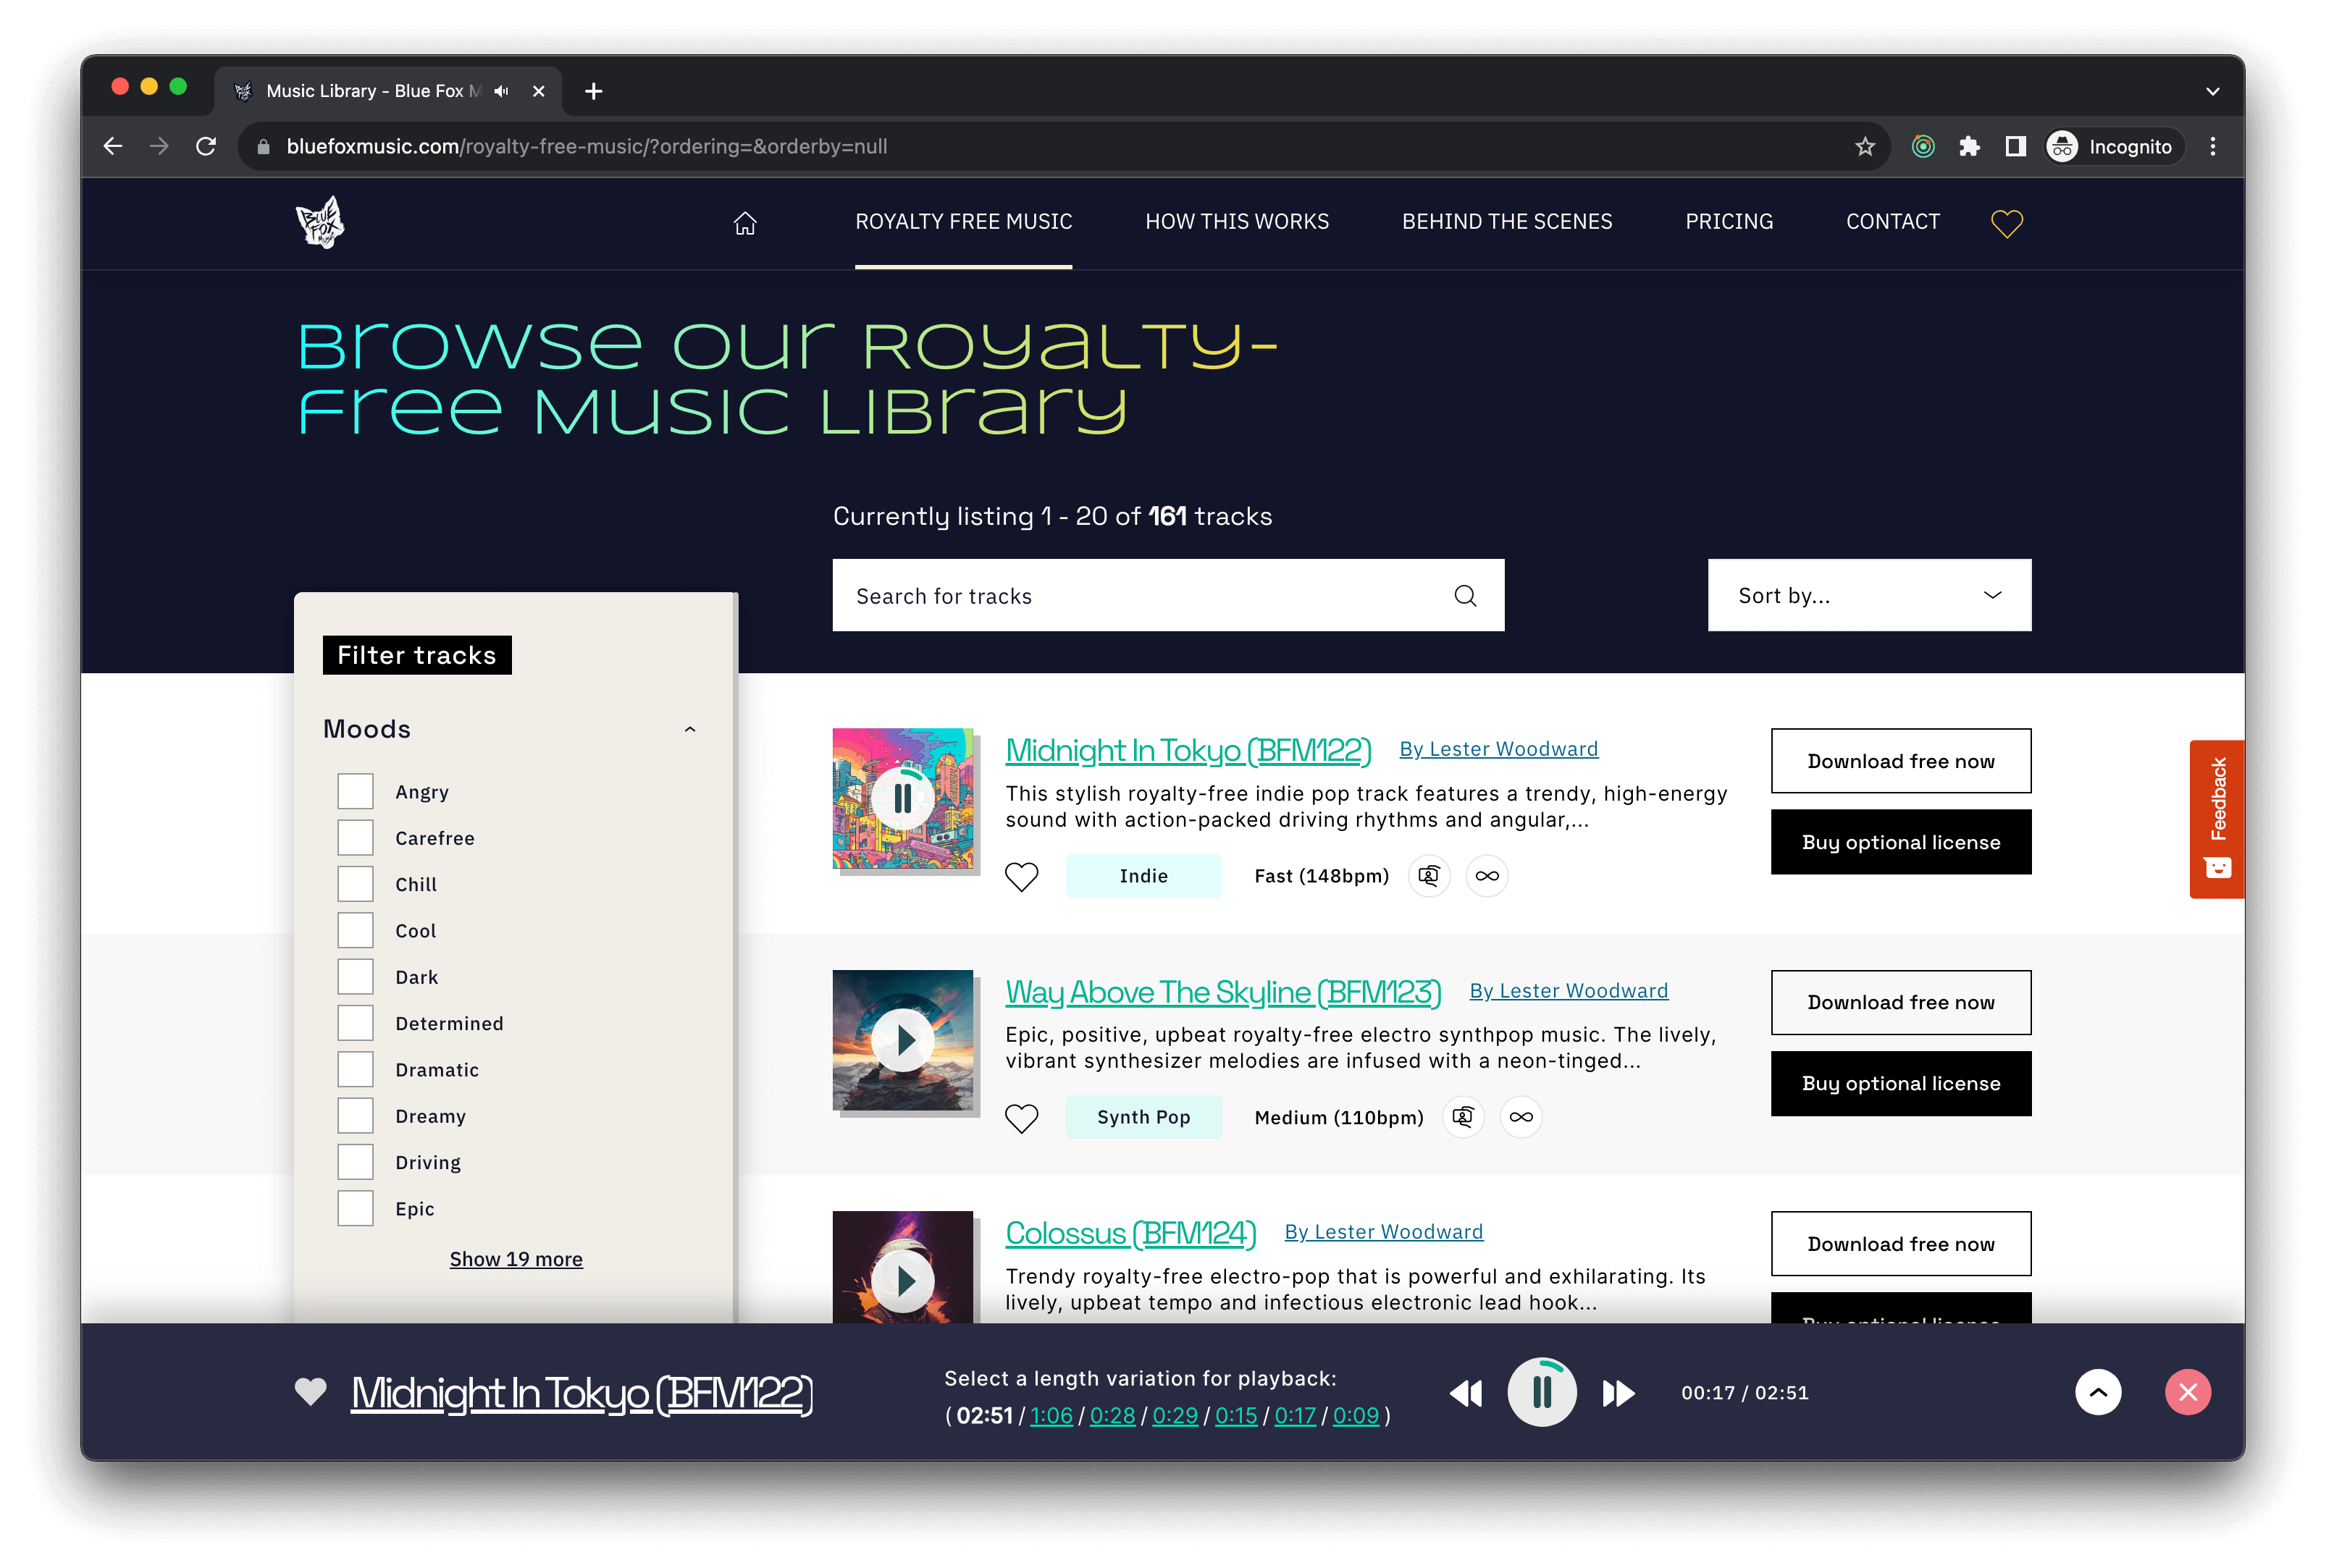Skip to next track in player
This screenshot has height=1568, width=2326.
point(1618,1393)
